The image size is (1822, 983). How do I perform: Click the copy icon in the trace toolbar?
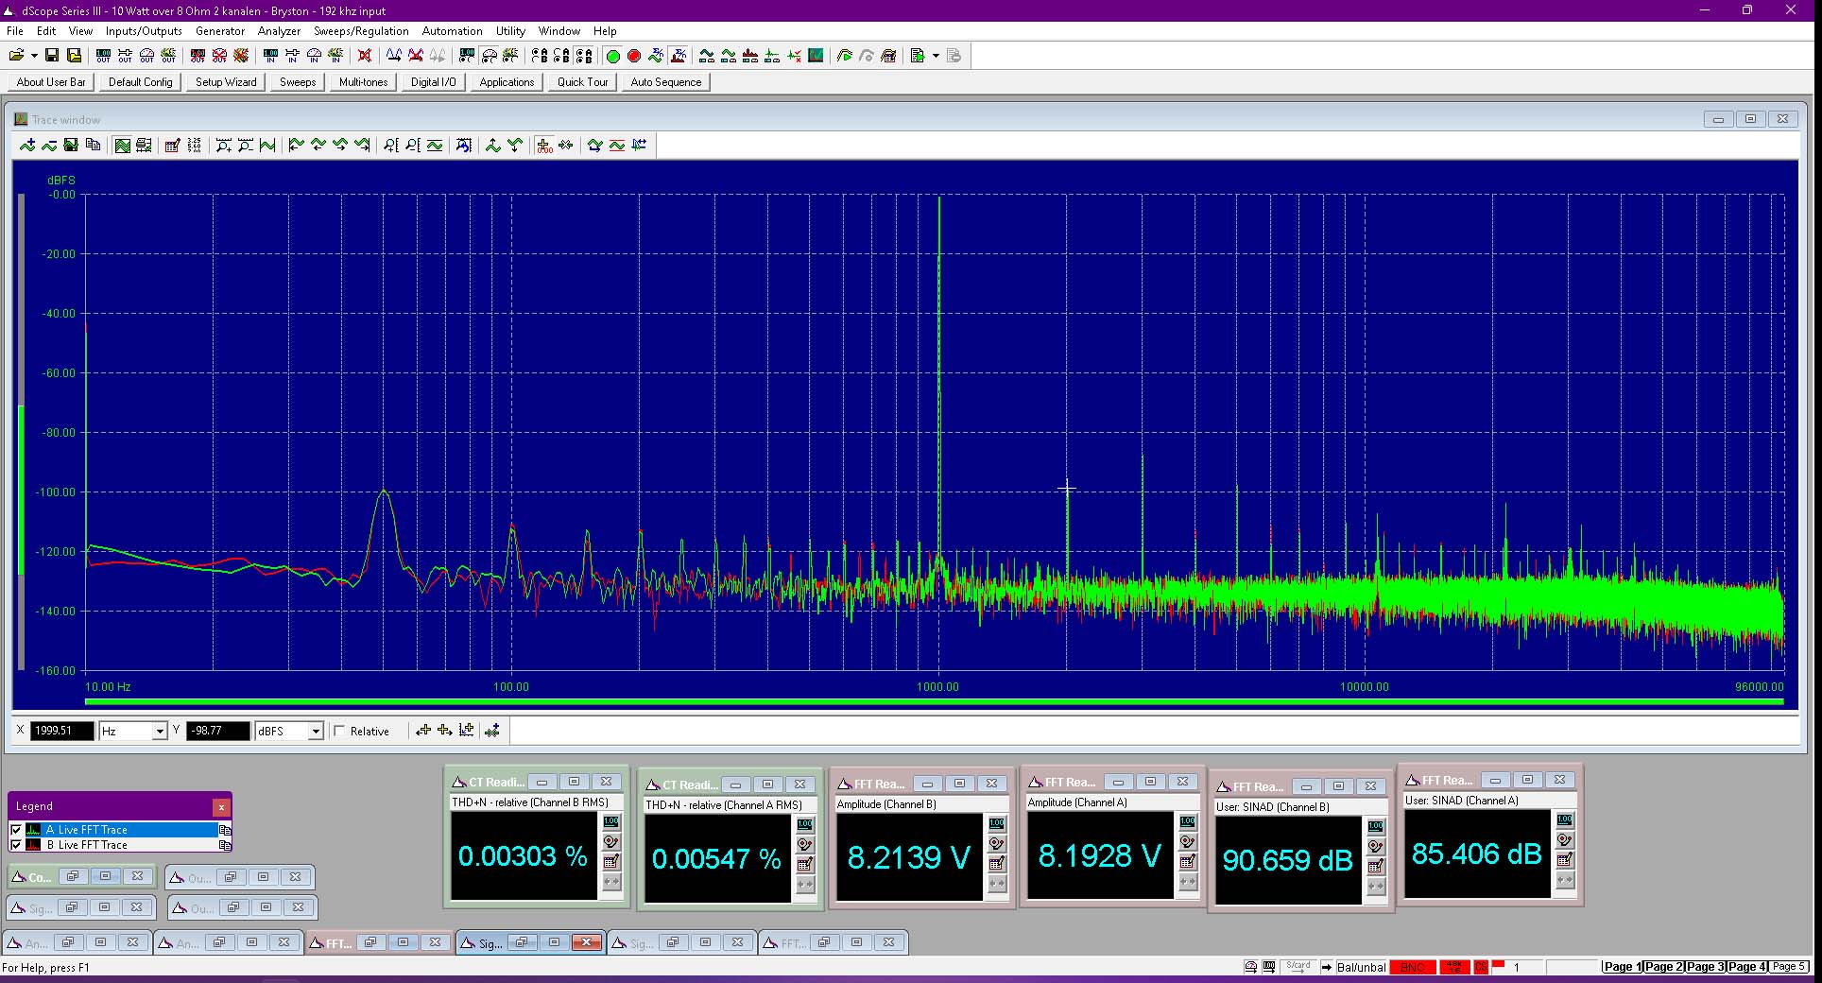pyautogui.click(x=93, y=145)
